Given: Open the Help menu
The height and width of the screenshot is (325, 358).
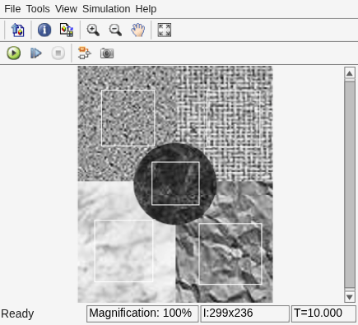Looking at the screenshot, I should 146,9.
